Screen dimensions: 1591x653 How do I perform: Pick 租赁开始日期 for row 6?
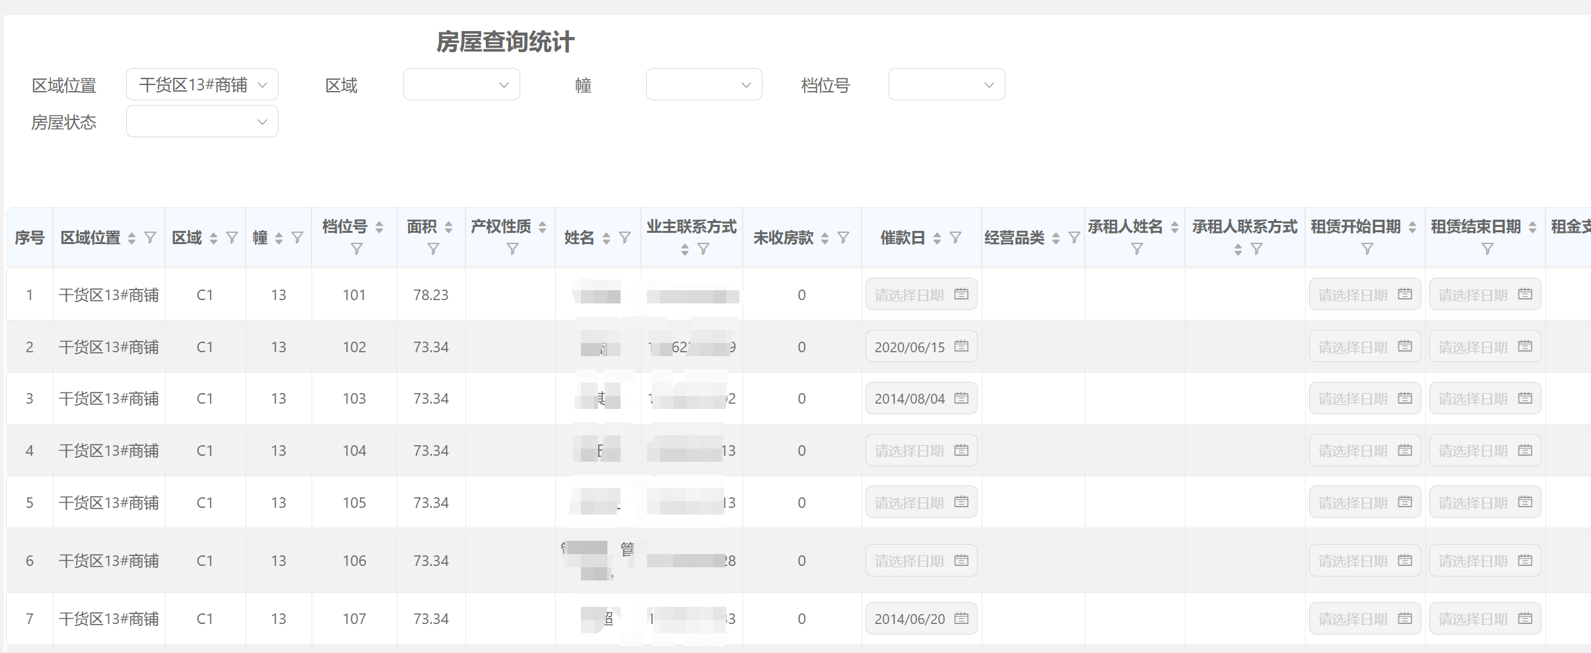1365,560
